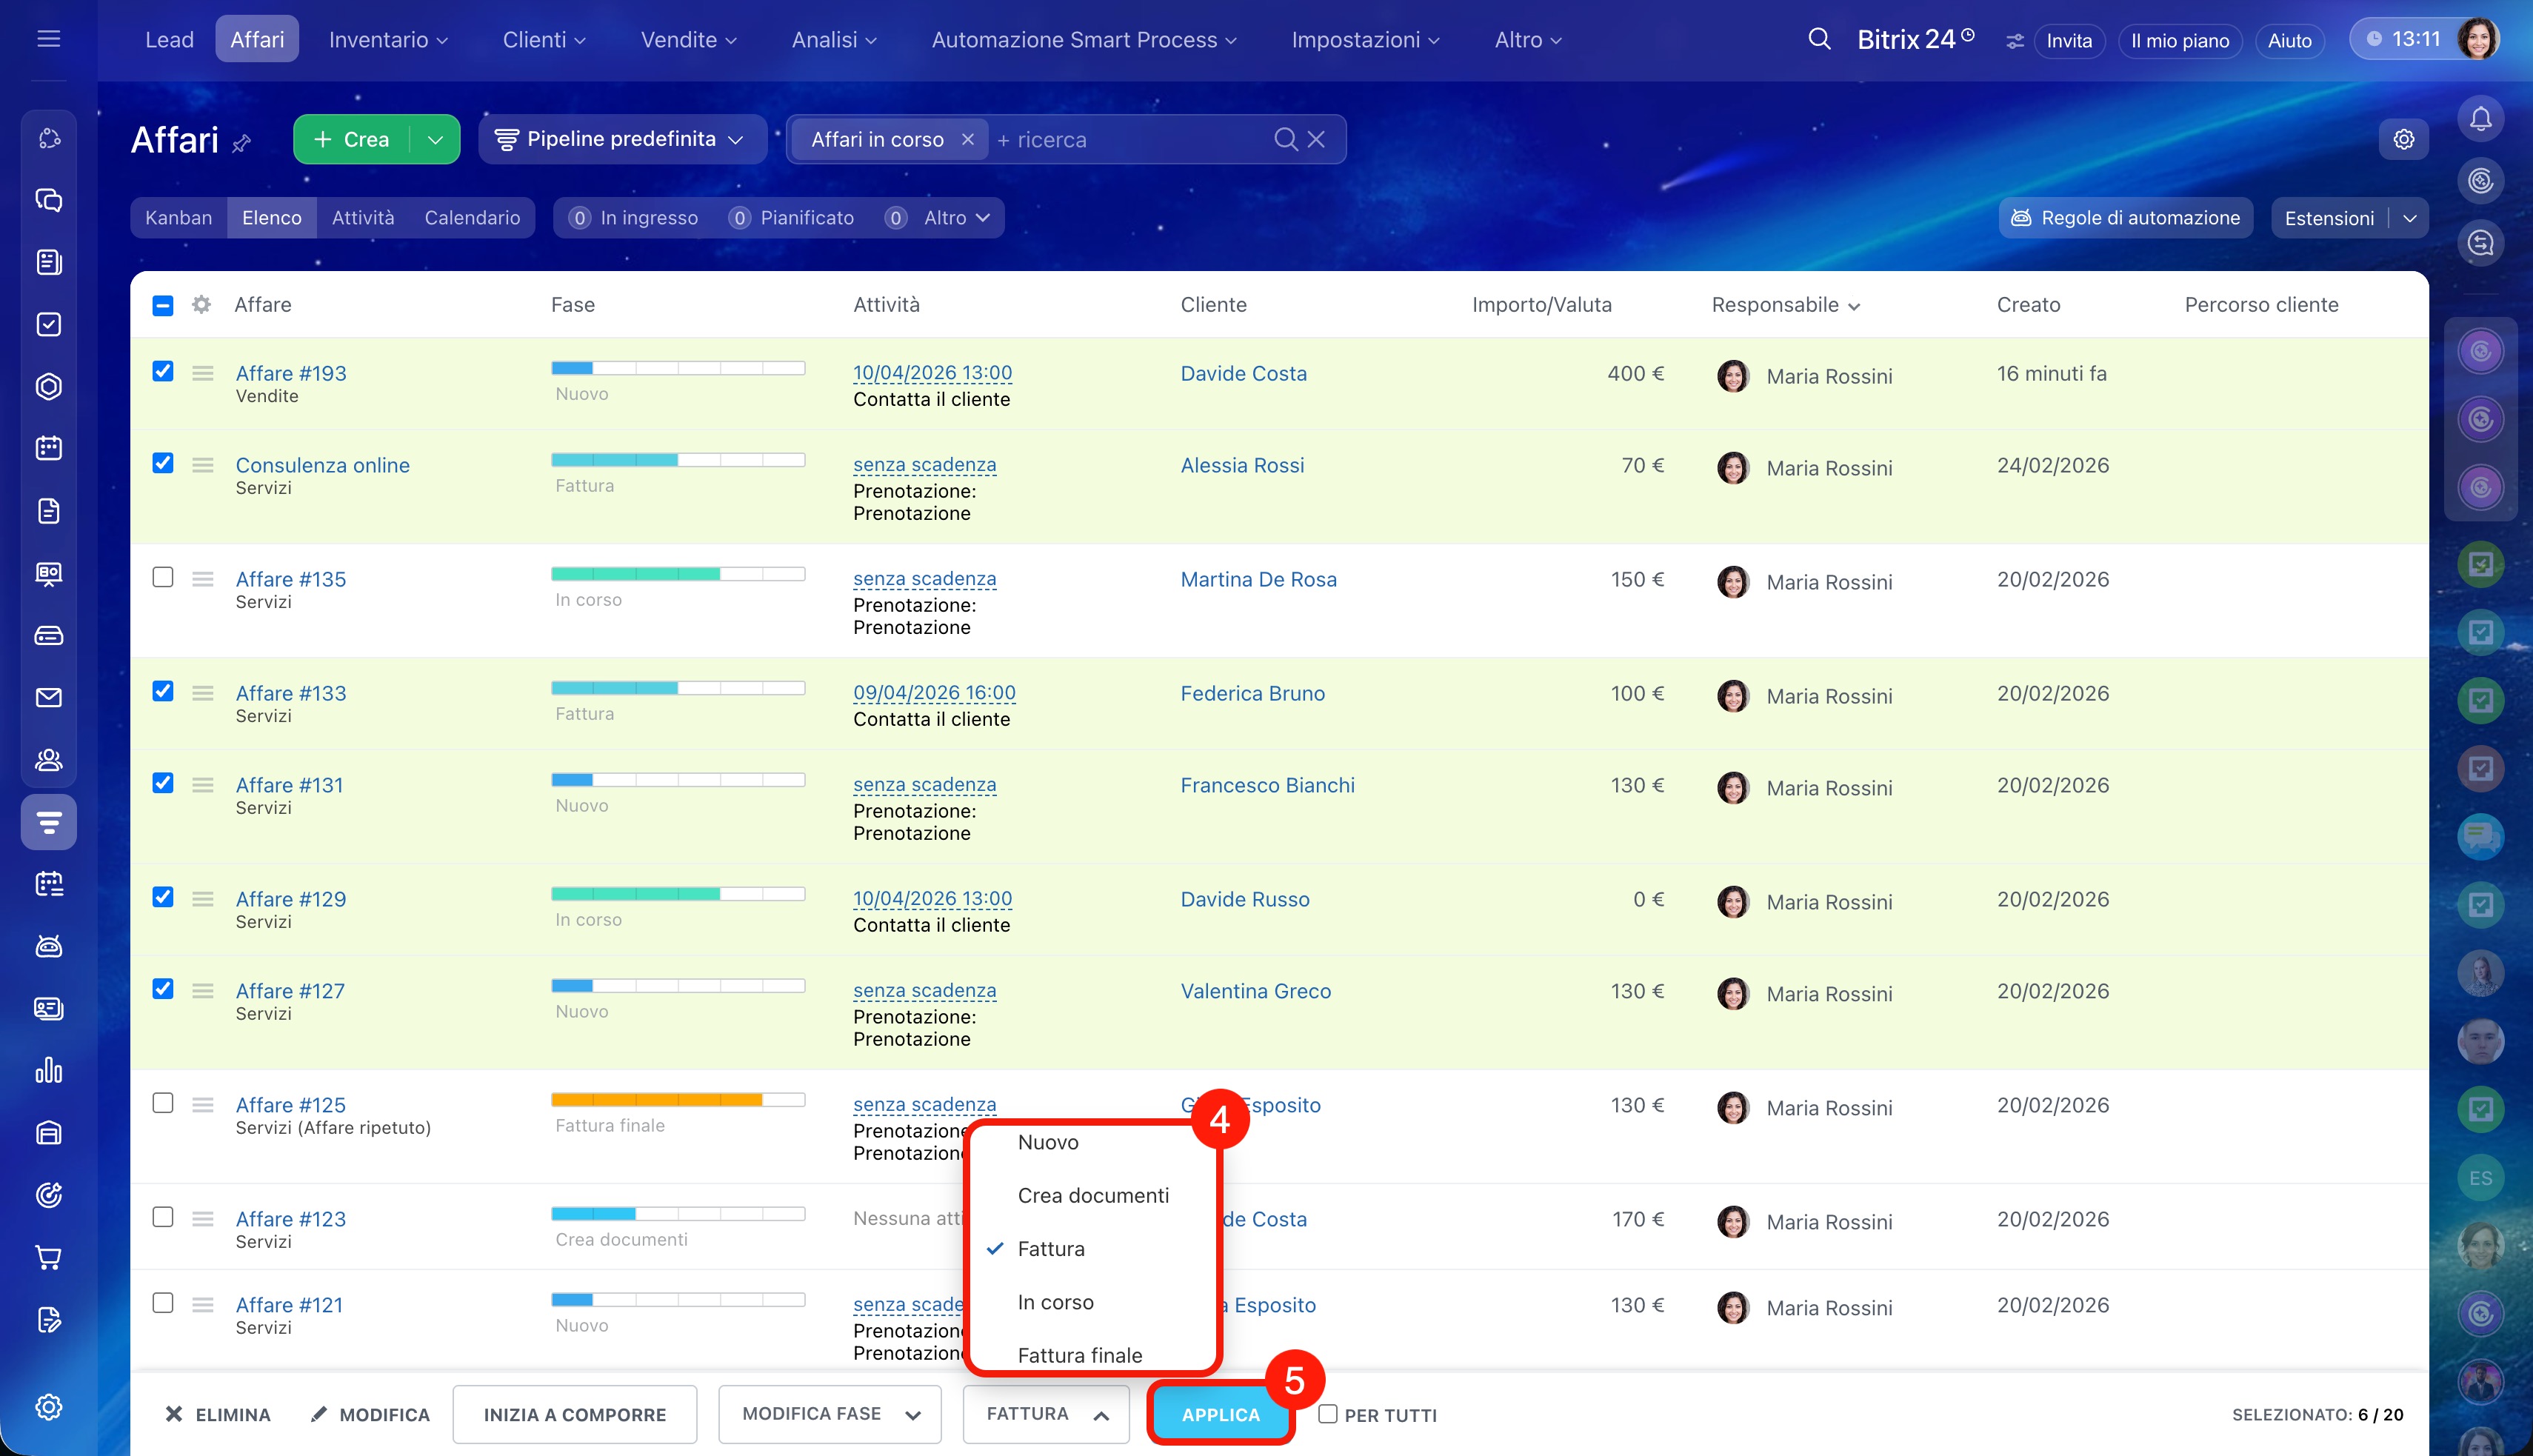Open grid column settings gear icon

[x=201, y=304]
